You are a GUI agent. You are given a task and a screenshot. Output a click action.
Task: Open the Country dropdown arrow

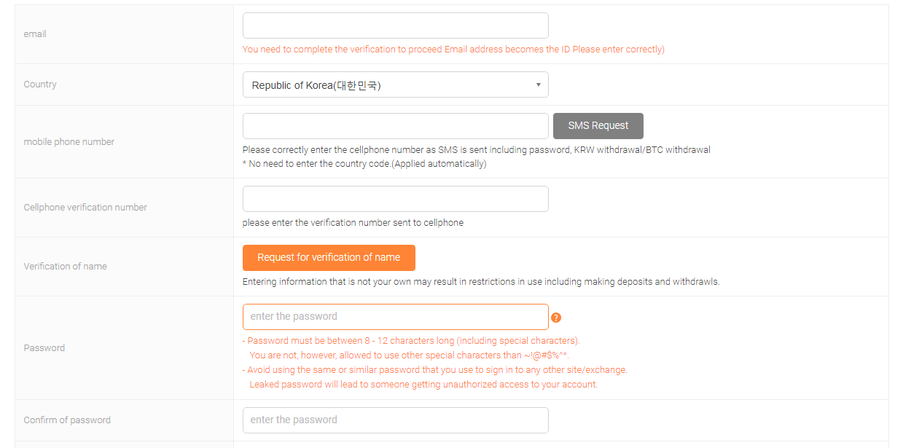[538, 85]
